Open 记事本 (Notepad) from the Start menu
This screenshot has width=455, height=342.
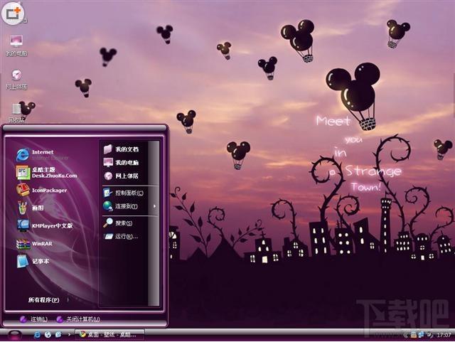point(33,261)
